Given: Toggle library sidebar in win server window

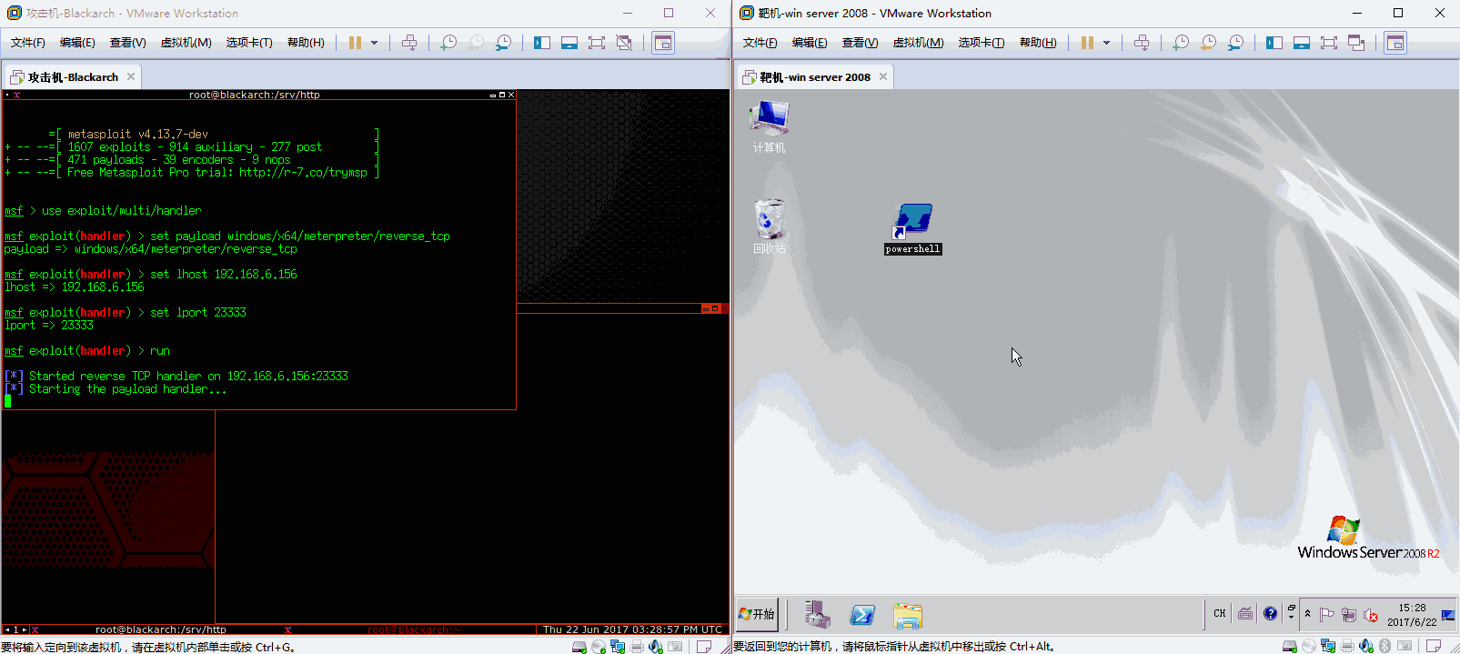Looking at the screenshot, I should tap(1274, 43).
